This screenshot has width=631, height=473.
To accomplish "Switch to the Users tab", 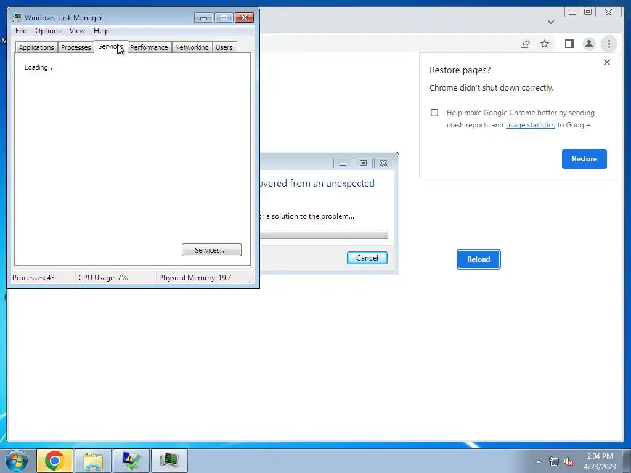I will (224, 47).
